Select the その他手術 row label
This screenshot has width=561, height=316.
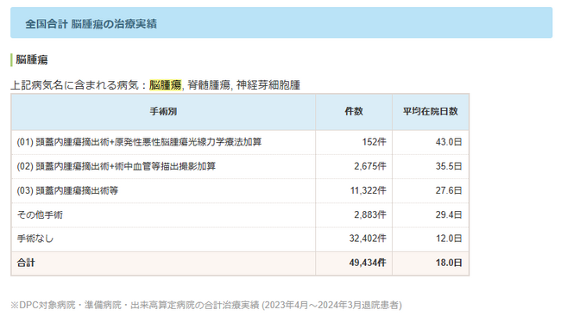pos(40,214)
